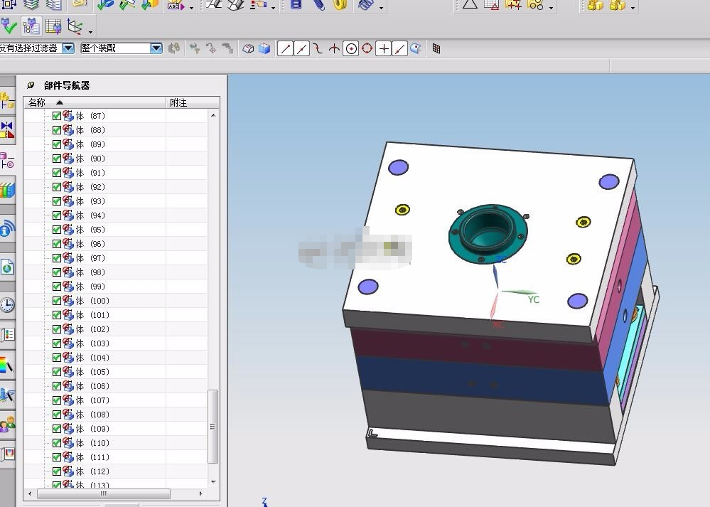
Task: Open the Roles people icon in sidebar
Action: pyautogui.click(x=7, y=425)
